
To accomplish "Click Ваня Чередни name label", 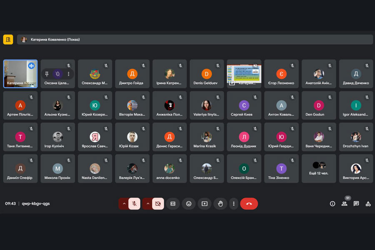I will pos(319,146).
